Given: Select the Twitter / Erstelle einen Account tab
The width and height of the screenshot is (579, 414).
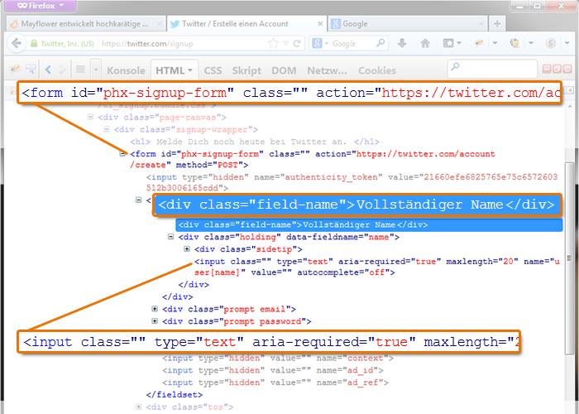Looking at the screenshot, I should (x=246, y=24).
